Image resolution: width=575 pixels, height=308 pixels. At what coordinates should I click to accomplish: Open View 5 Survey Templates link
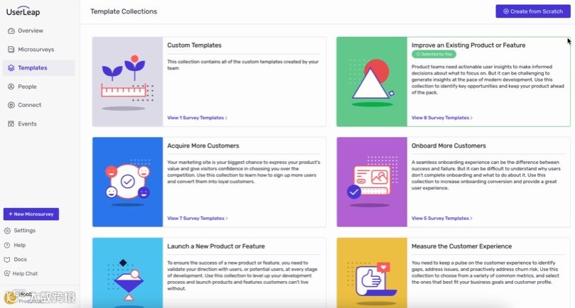point(440,219)
